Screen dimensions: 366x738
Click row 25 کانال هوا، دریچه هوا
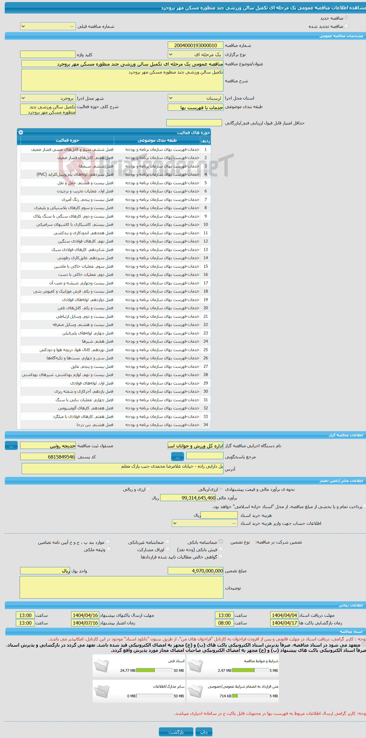coord(115,350)
